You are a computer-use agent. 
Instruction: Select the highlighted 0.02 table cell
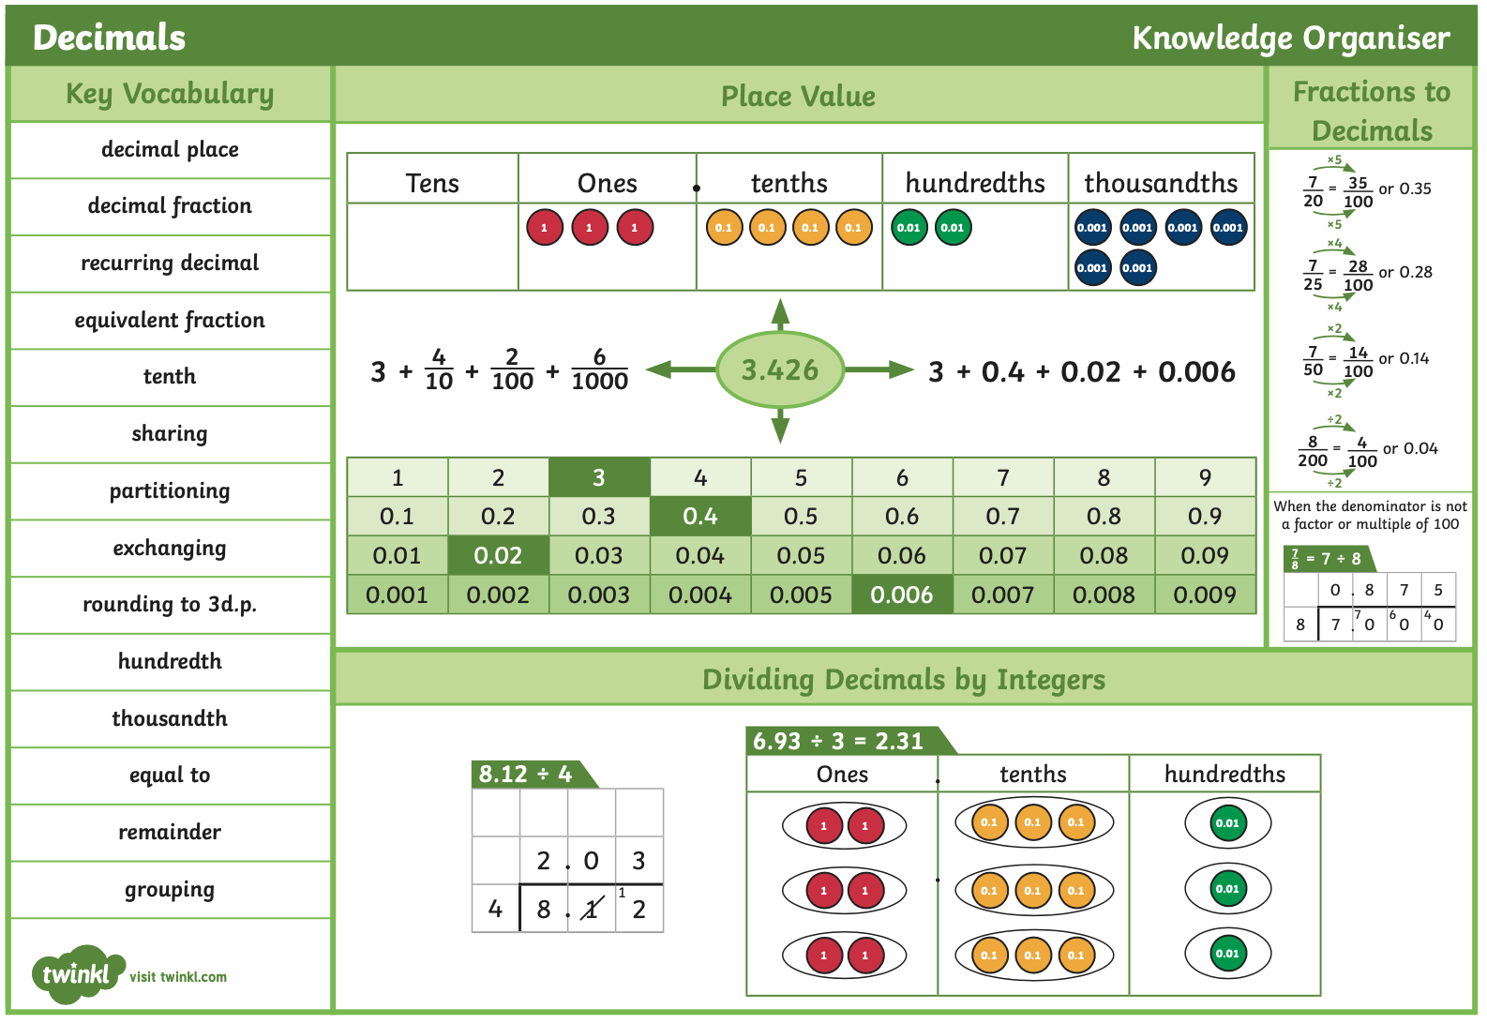tap(498, 555)
